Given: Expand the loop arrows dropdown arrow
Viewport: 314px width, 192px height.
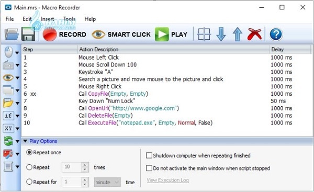Looking at the screenshot, I should (x=17, y=142).
